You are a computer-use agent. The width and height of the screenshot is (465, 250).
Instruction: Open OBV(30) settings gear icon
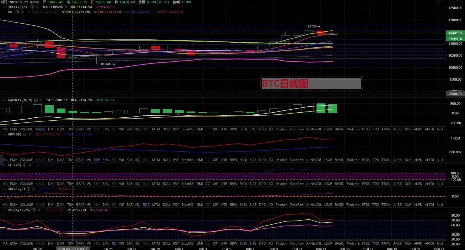pyautogui.click(x=24, y=134)
